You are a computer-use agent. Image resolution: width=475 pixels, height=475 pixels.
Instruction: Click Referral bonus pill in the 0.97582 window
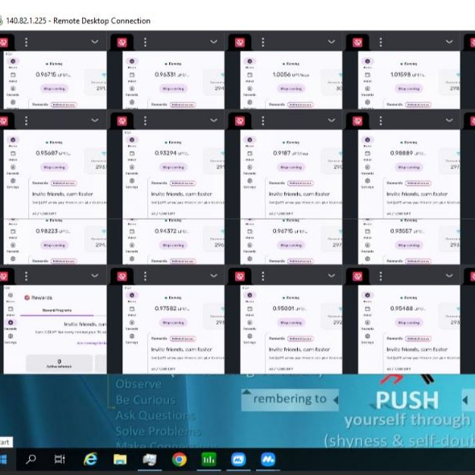(x=183, y=339)
